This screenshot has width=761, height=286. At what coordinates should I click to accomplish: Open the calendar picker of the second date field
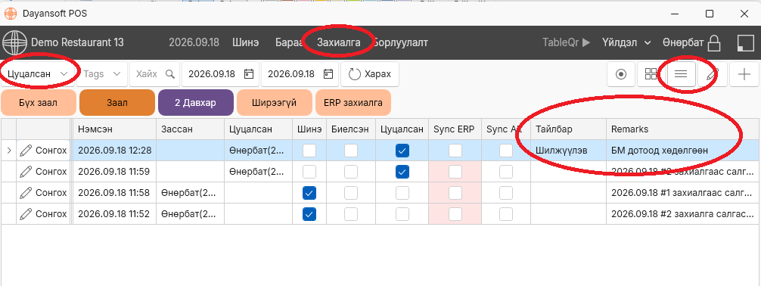click(328, 74)
